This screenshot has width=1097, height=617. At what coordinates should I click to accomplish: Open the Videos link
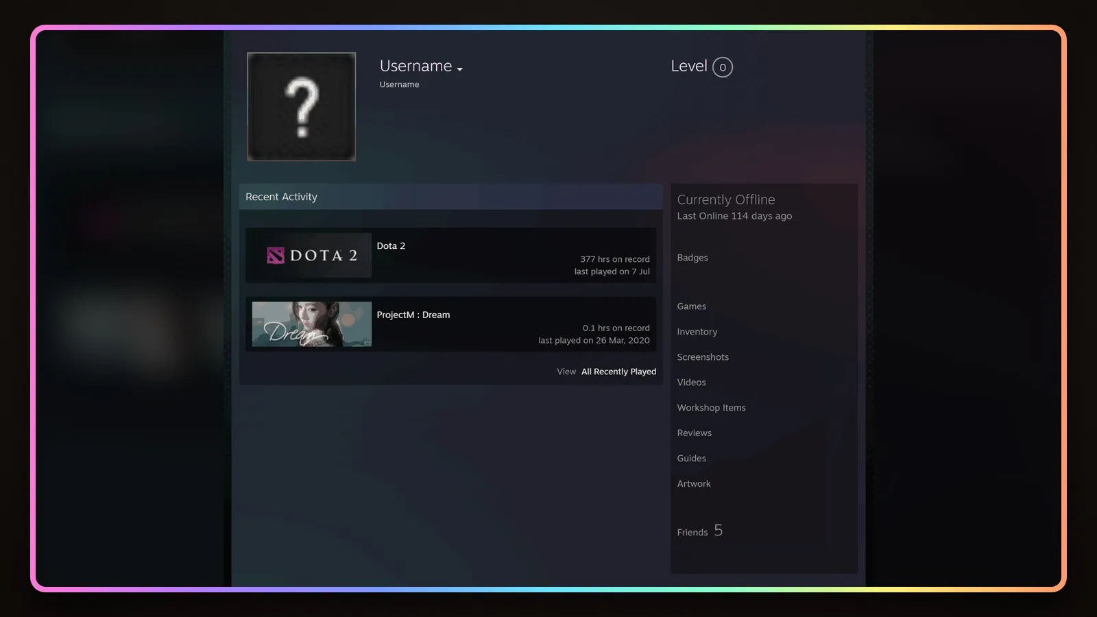tap(691, 383)
